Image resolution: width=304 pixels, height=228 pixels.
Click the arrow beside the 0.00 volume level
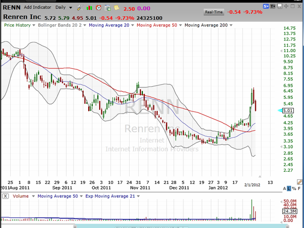coord(281,222)
